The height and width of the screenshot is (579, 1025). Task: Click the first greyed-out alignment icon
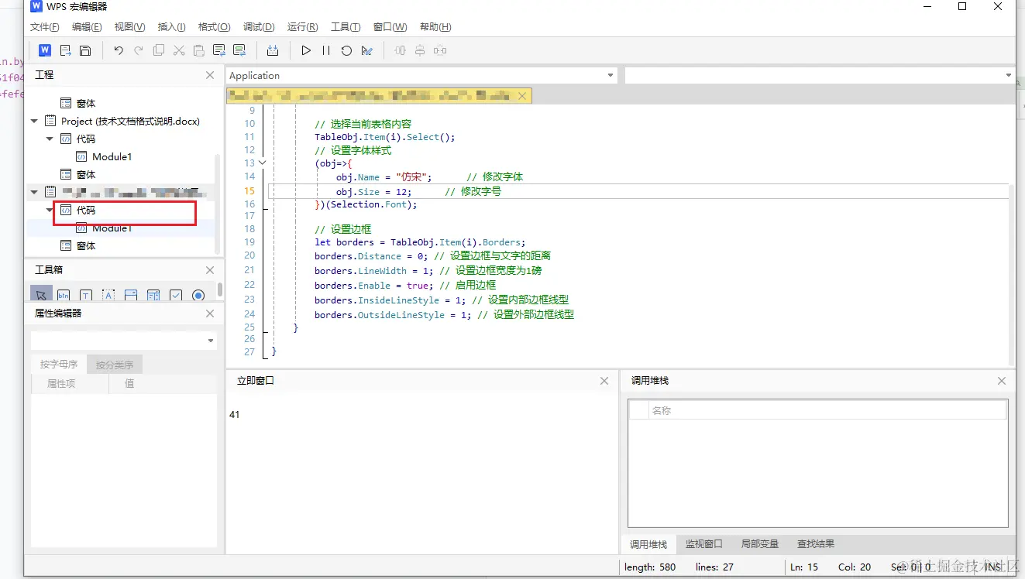click(400, 50)
